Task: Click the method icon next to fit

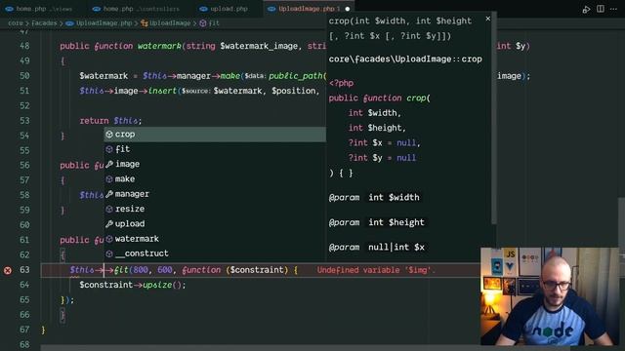Action: 109,149
